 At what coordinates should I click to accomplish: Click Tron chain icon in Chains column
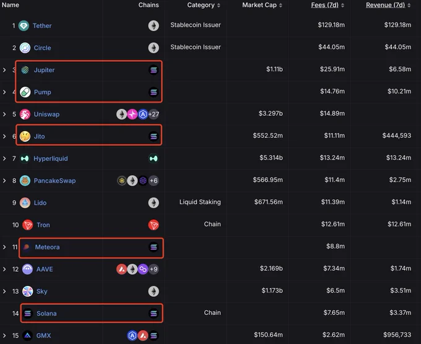point(154,225)
